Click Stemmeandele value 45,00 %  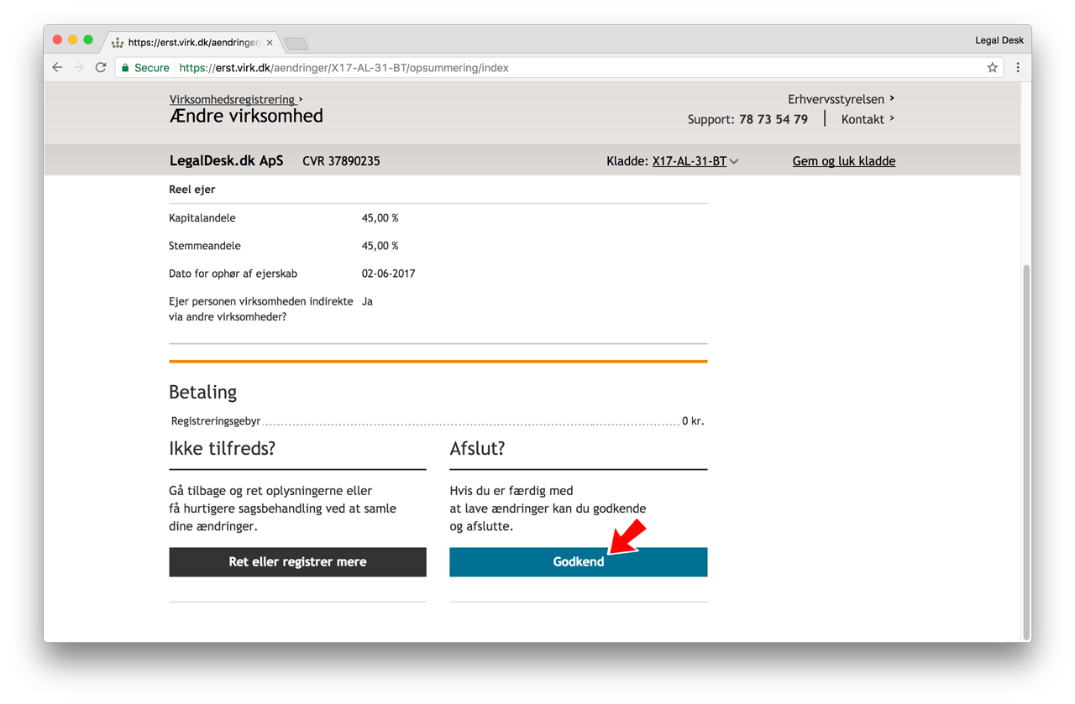tap(380, 246)
